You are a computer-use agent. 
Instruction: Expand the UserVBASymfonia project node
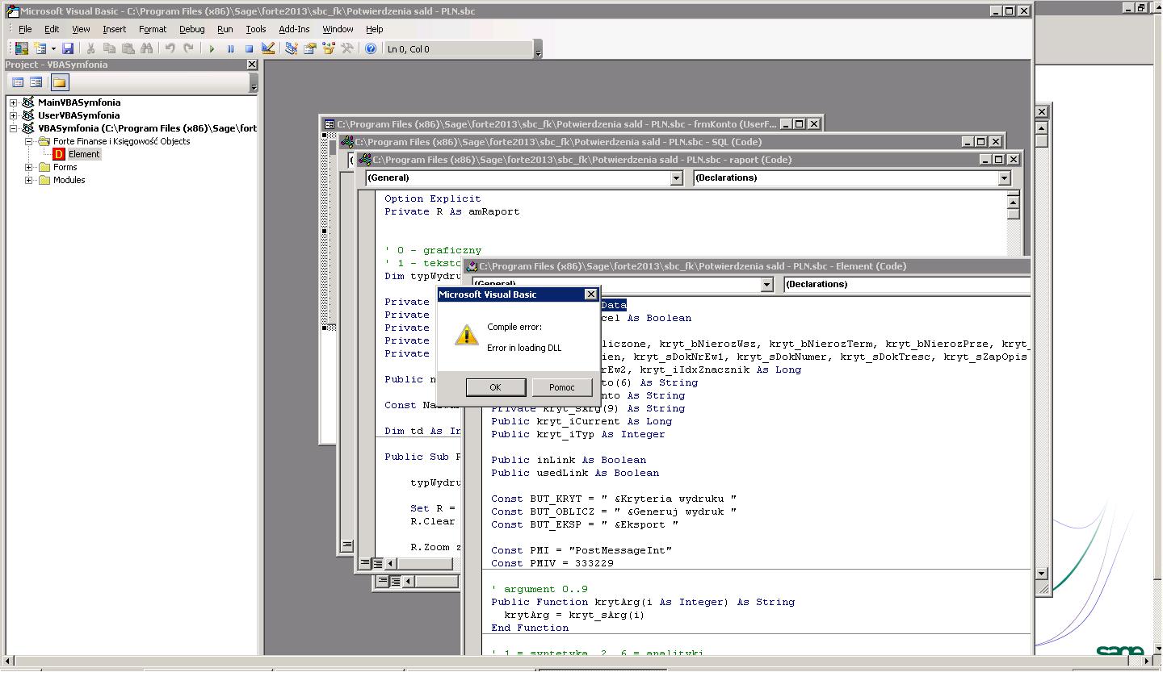13,115
